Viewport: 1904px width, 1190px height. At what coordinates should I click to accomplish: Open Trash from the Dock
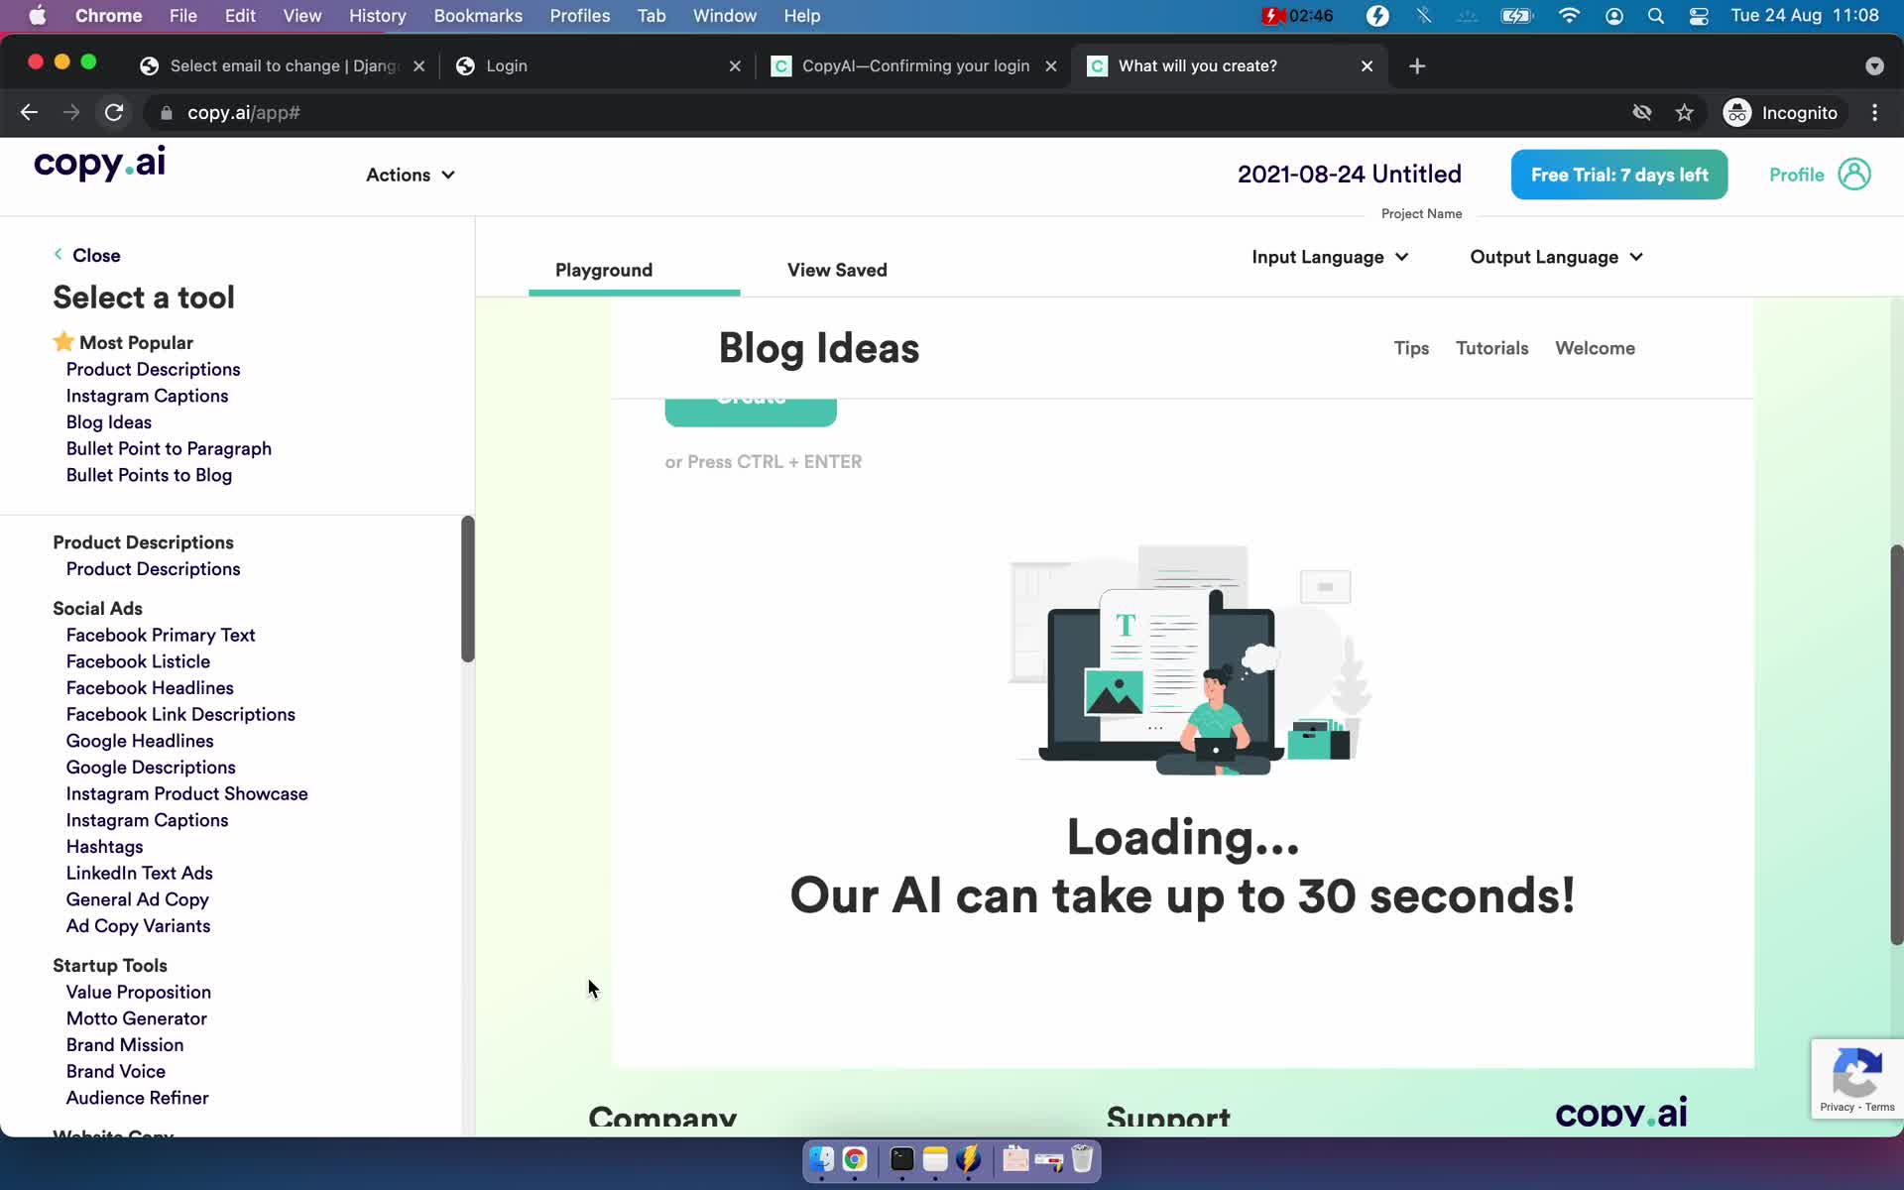(x=1082, y=1159)
